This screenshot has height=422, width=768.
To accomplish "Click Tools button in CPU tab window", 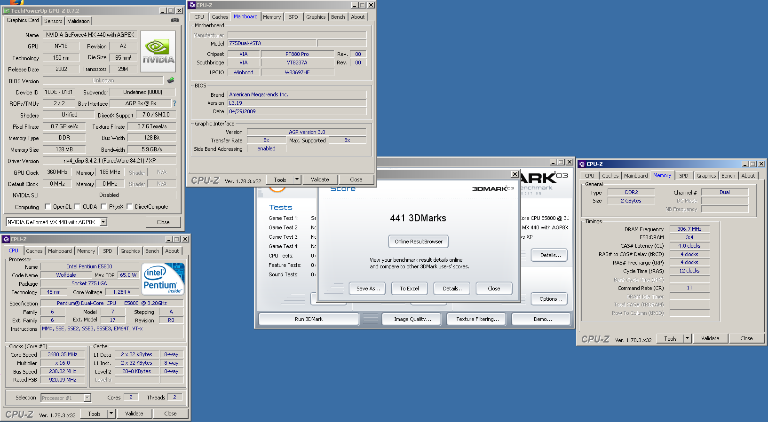I will click(x=94, y=414).
